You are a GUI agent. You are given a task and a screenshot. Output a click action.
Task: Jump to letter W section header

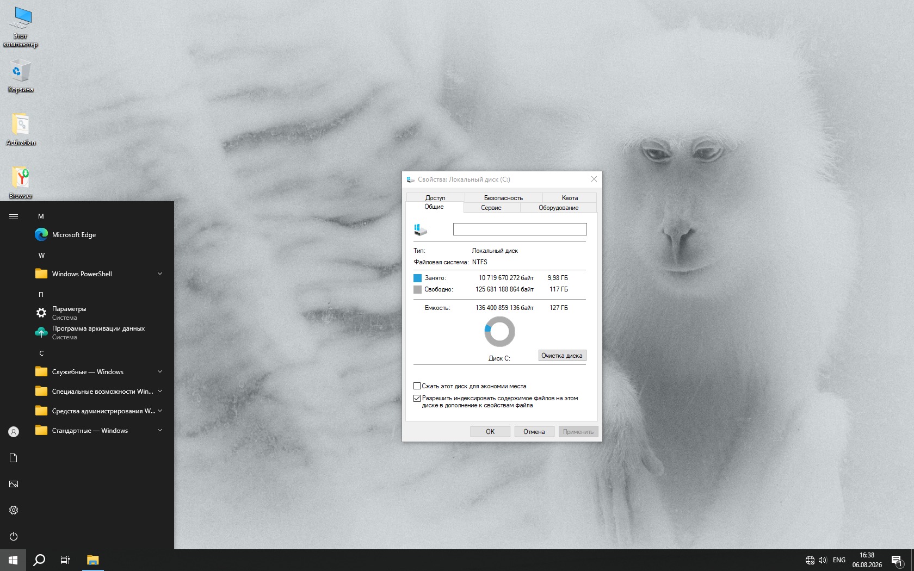pos(41,256)
